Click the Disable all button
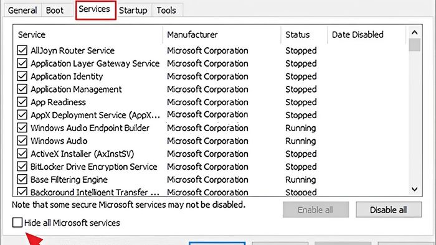The width and height of the screenshot is (436, 245). 389,210
